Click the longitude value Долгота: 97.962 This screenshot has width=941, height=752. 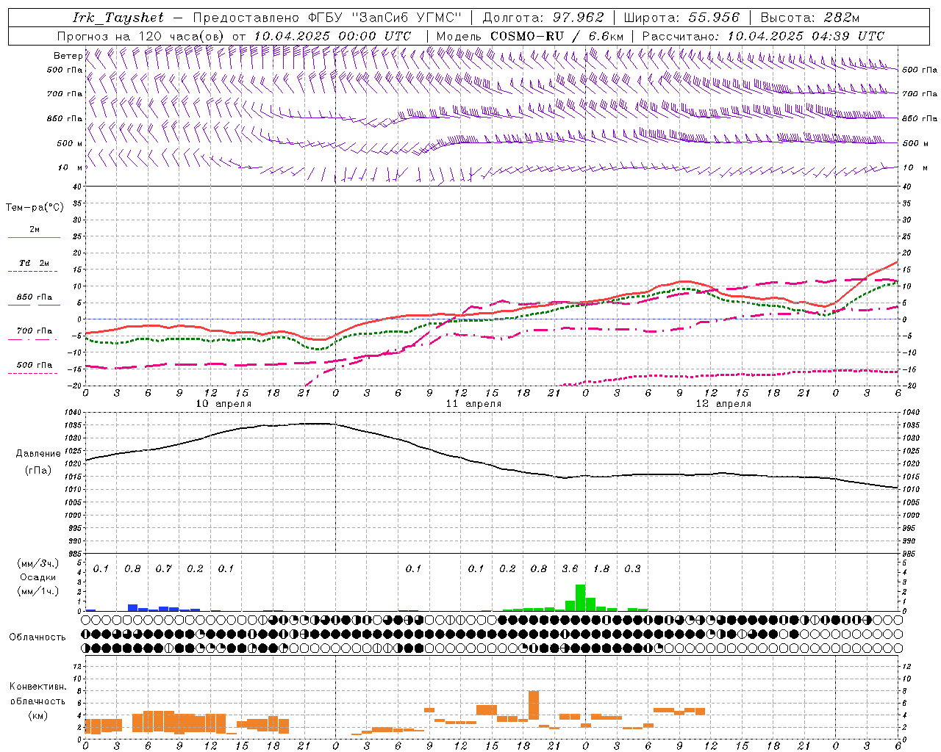tap(543, 18)
